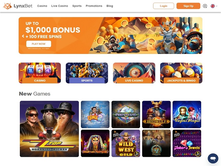Open the Casino menu item
Viewport: 221px width, 166px height.
(42, 6)
